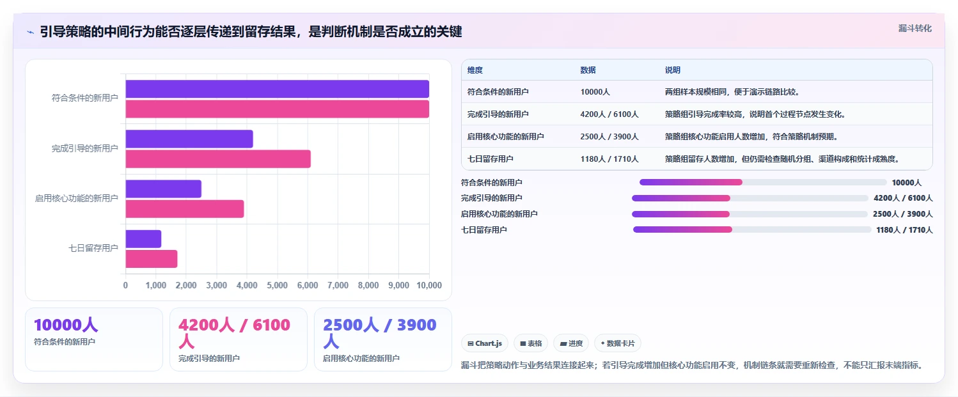Click the x-axis tick 1,000
This screenshot has width=958, height=397.
[156, 285]
